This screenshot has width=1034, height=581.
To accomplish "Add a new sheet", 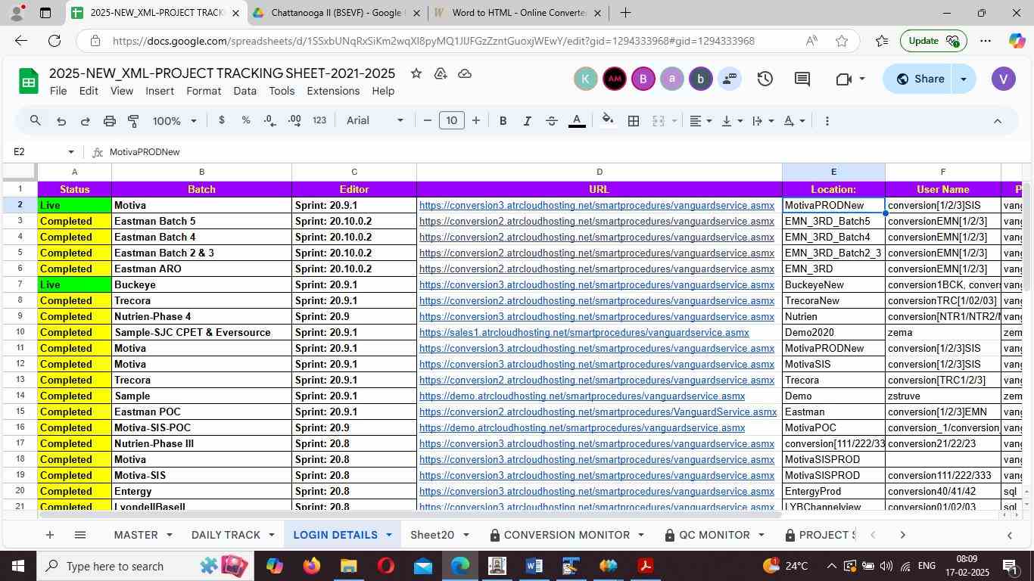I will coord(49,535).
